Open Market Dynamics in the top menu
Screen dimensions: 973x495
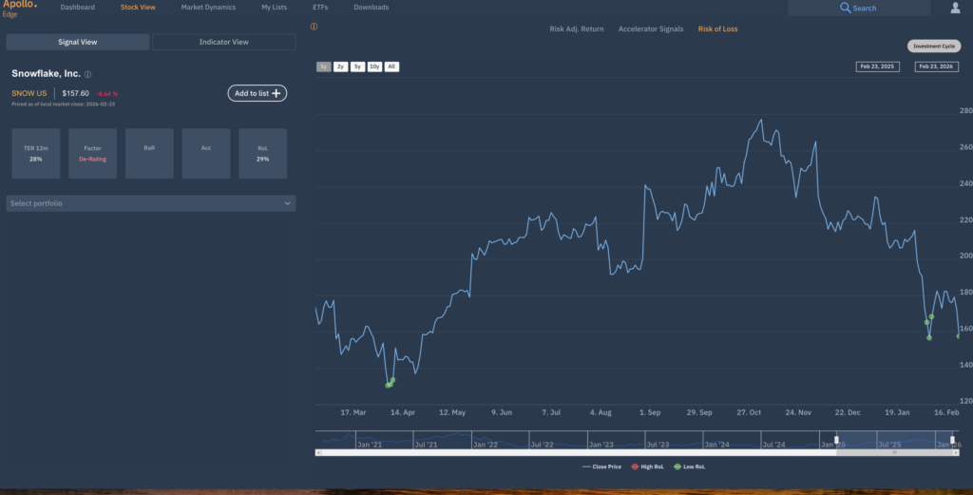coord(208,8)
